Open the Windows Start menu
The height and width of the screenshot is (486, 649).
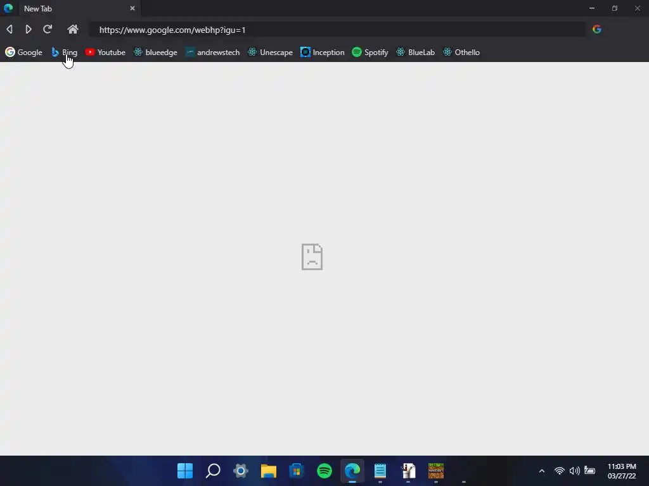[x=185, y=471]
